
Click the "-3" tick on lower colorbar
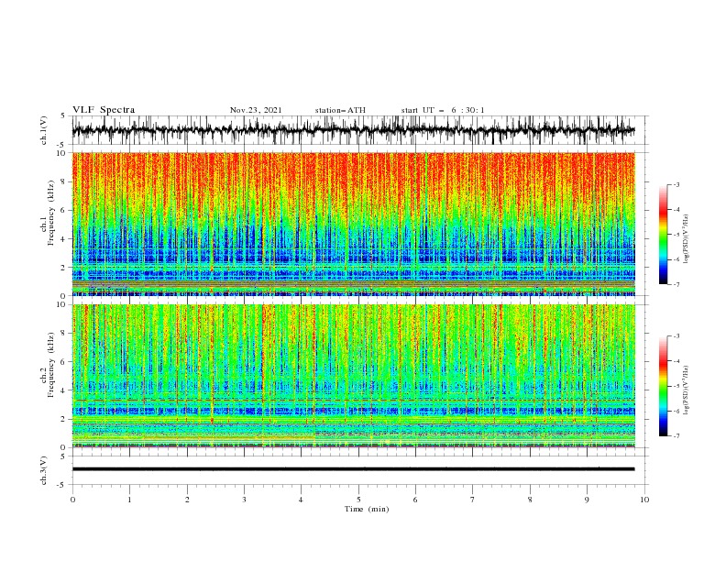pyautogui.click(x=676, y=336)
